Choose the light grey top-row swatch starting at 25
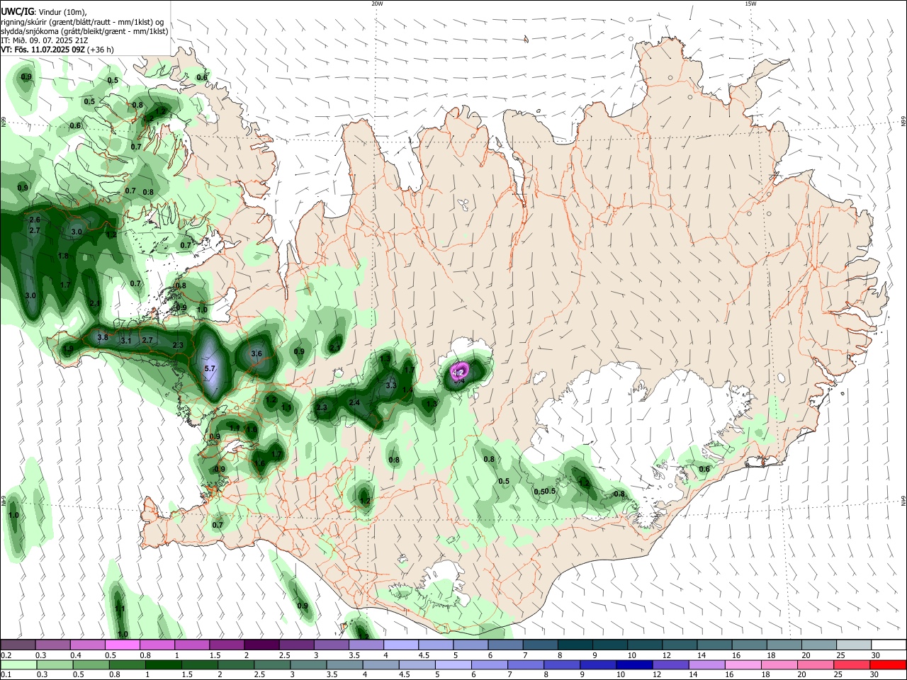 click(x=855, y=645)
